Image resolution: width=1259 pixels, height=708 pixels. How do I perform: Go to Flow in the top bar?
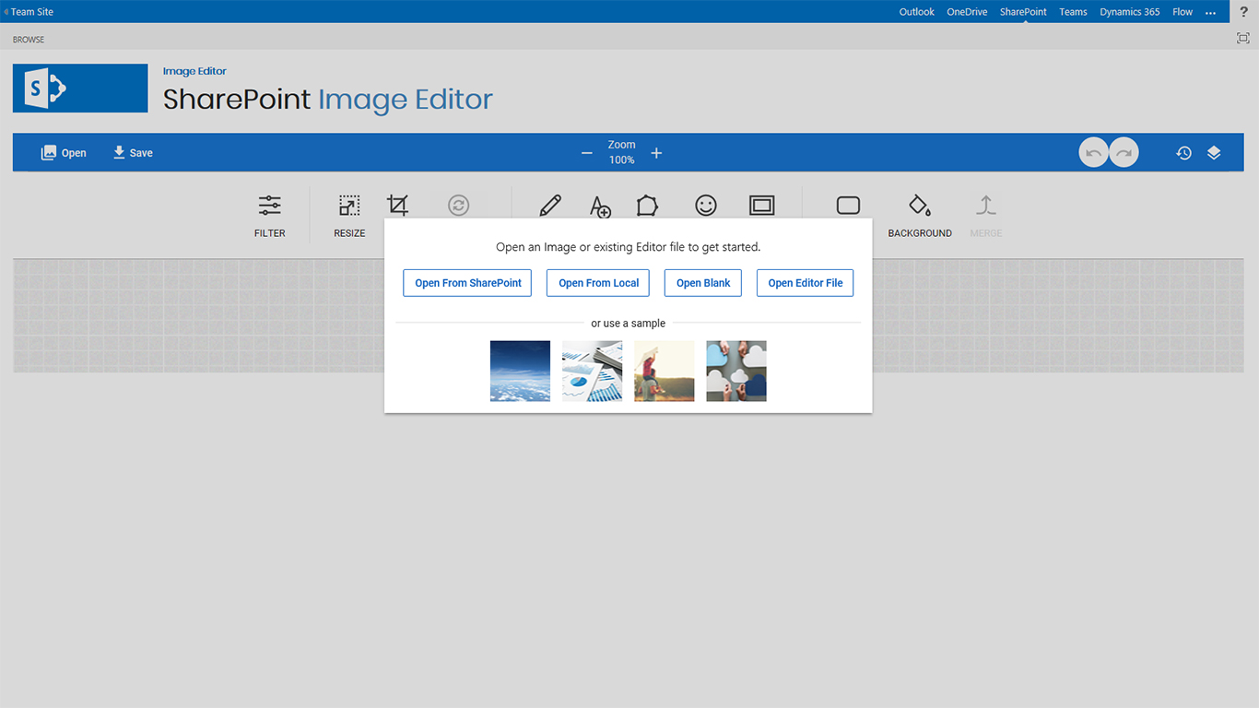[1183, 12]
